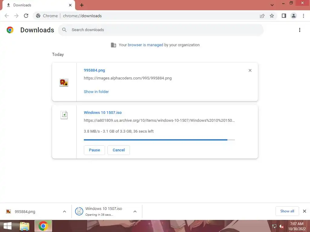This screenshot has height=232, width=310.
Task: Click the 995884.png image file icon
Action: pos(64,82)
